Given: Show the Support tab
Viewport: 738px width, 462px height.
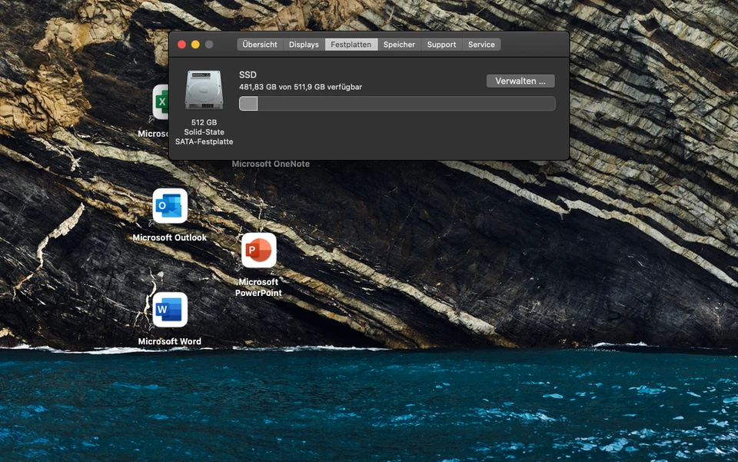Looking at the screenshot, I should tap(441, 45).
